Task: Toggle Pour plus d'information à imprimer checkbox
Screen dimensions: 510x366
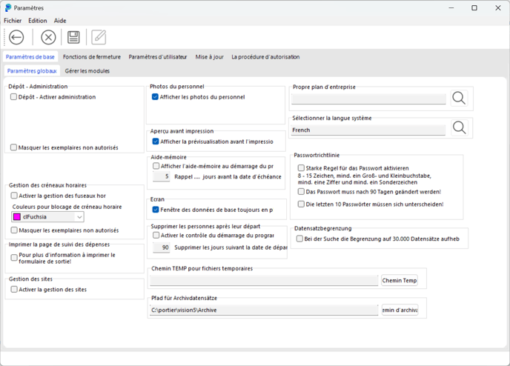Action: tap(14, 258)
